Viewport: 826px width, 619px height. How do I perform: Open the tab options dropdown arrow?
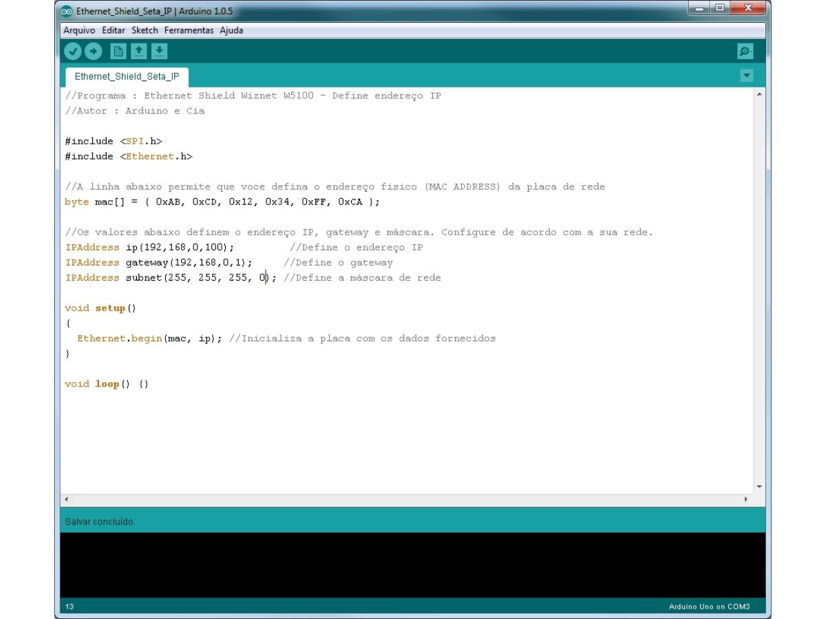[747, 76]
